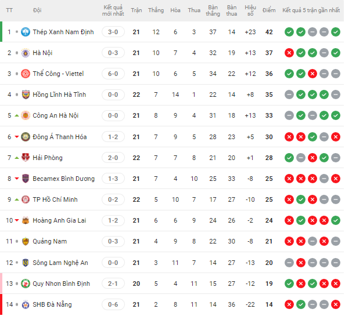Click Hà Nội's first recent result, red loss icon
Screen dimensions: 345x316
(289, 53)
